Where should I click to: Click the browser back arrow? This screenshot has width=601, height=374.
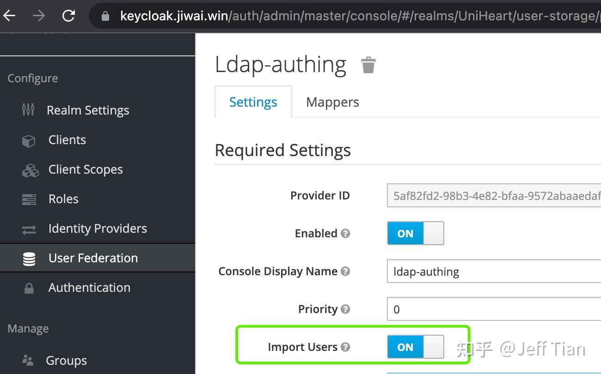pos(9,15)
